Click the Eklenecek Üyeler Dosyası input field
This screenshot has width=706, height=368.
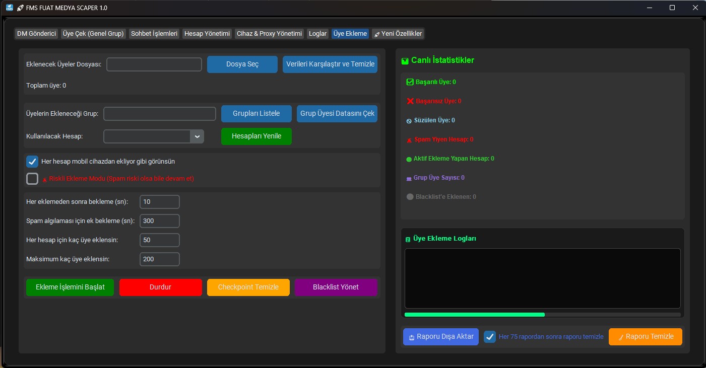tap(154, 64)
